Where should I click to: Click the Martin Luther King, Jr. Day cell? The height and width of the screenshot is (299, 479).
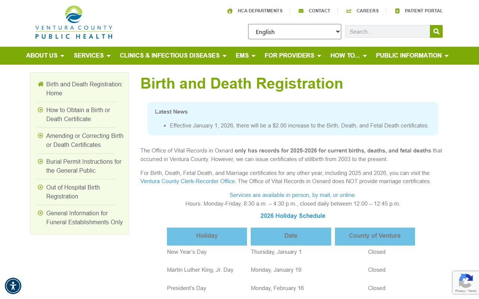click(200, 270)
